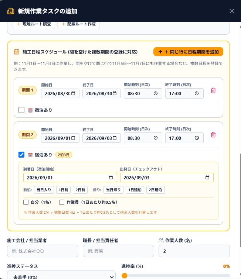Click 出発日 date value 2026/09/03
Image resolution: width=241 pixels, height=279 pixels.
click(x=136, y=178)
